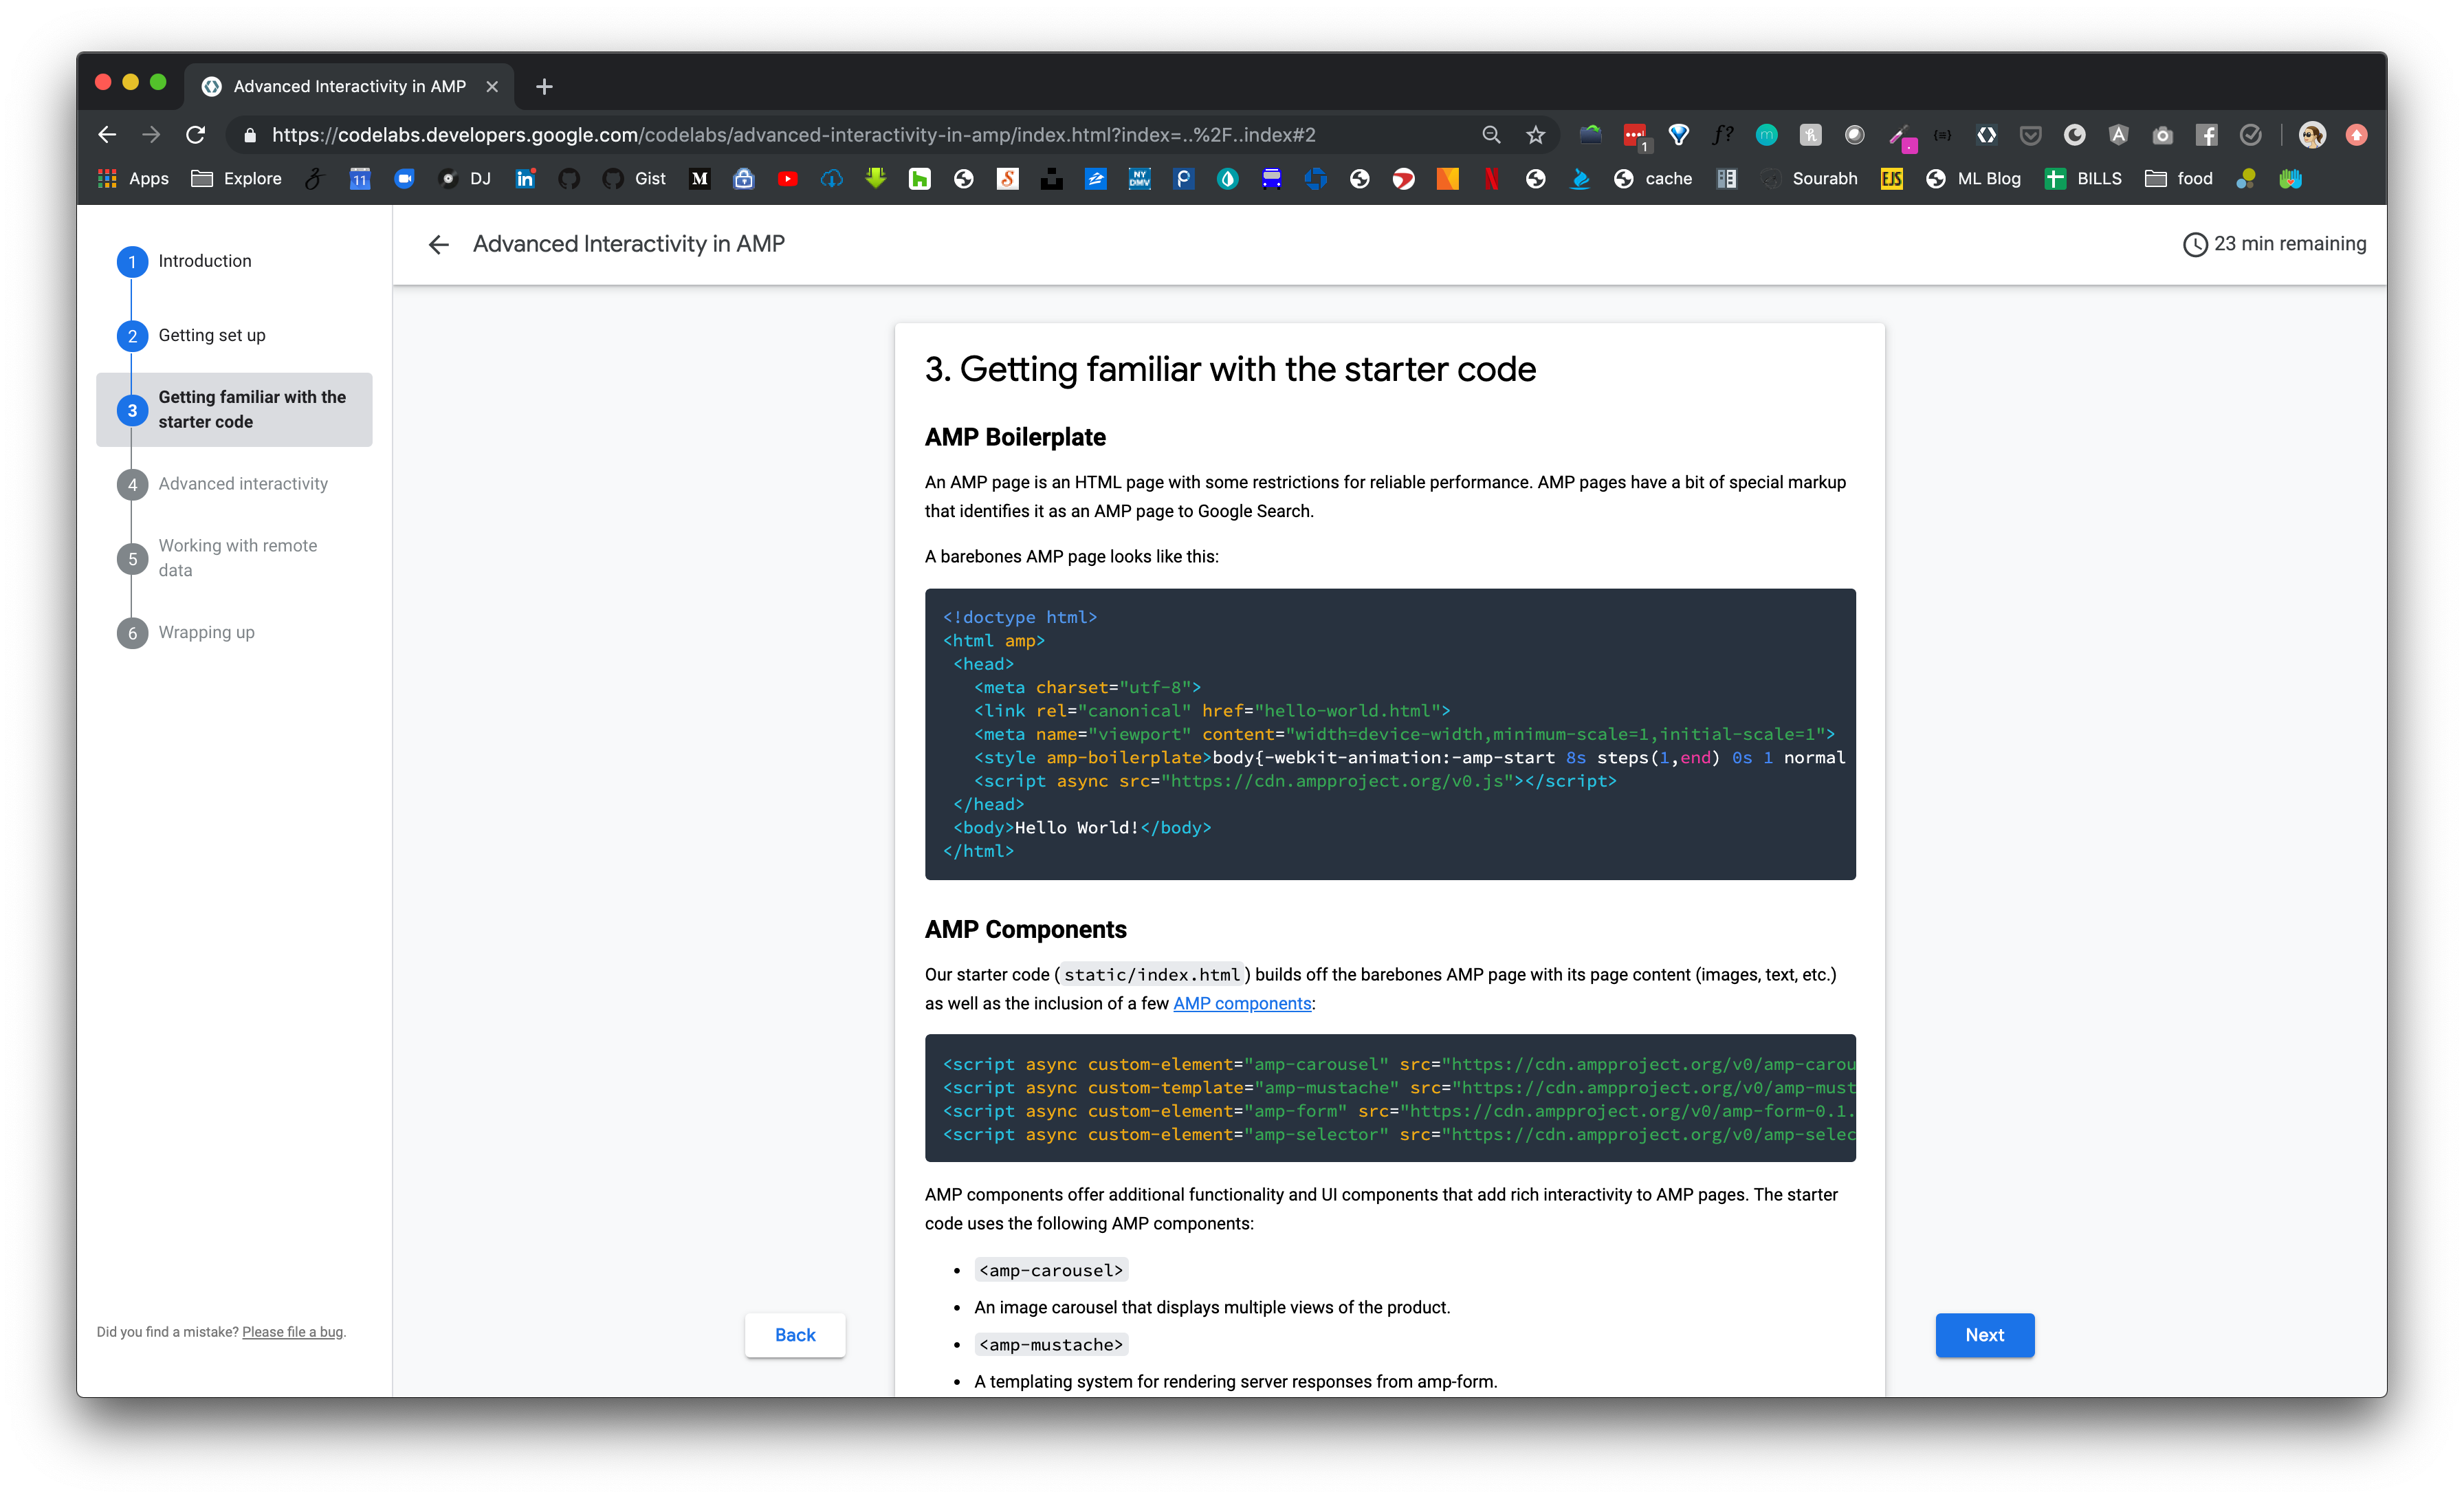The width and height of the screenshot is (2464, 1499).
Task: Click the Back button
Action: (x=795, y=1335)
